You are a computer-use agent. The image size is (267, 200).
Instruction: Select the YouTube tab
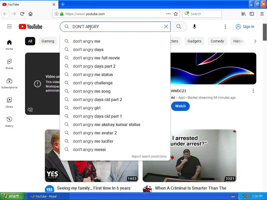[x=29, y=4]
